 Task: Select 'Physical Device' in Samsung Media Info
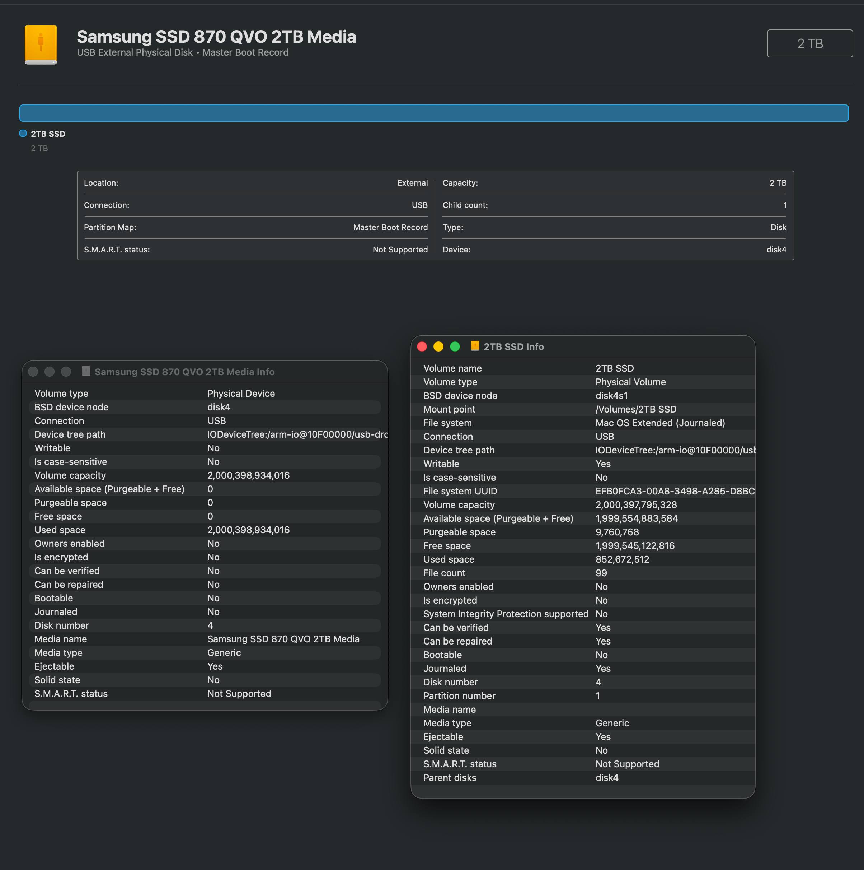(241, 394)
